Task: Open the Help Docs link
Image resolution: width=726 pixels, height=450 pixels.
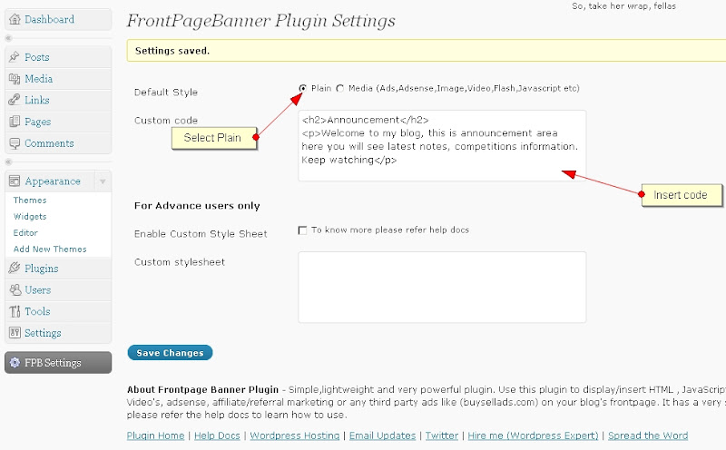Action: click(x=217, y=435)
